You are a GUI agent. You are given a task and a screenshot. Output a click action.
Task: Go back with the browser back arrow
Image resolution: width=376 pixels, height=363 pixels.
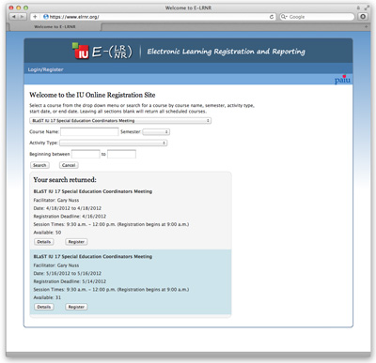13,17
